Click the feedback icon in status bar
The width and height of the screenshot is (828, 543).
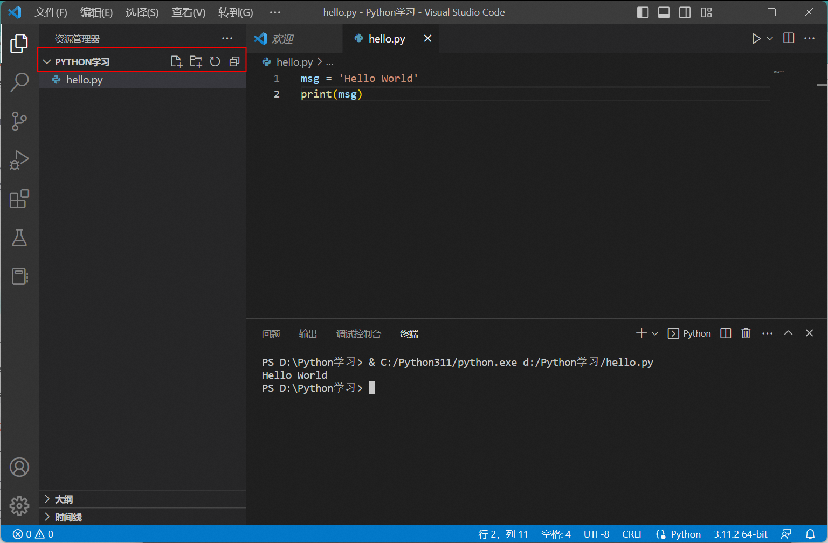click(x=786, y=534)
